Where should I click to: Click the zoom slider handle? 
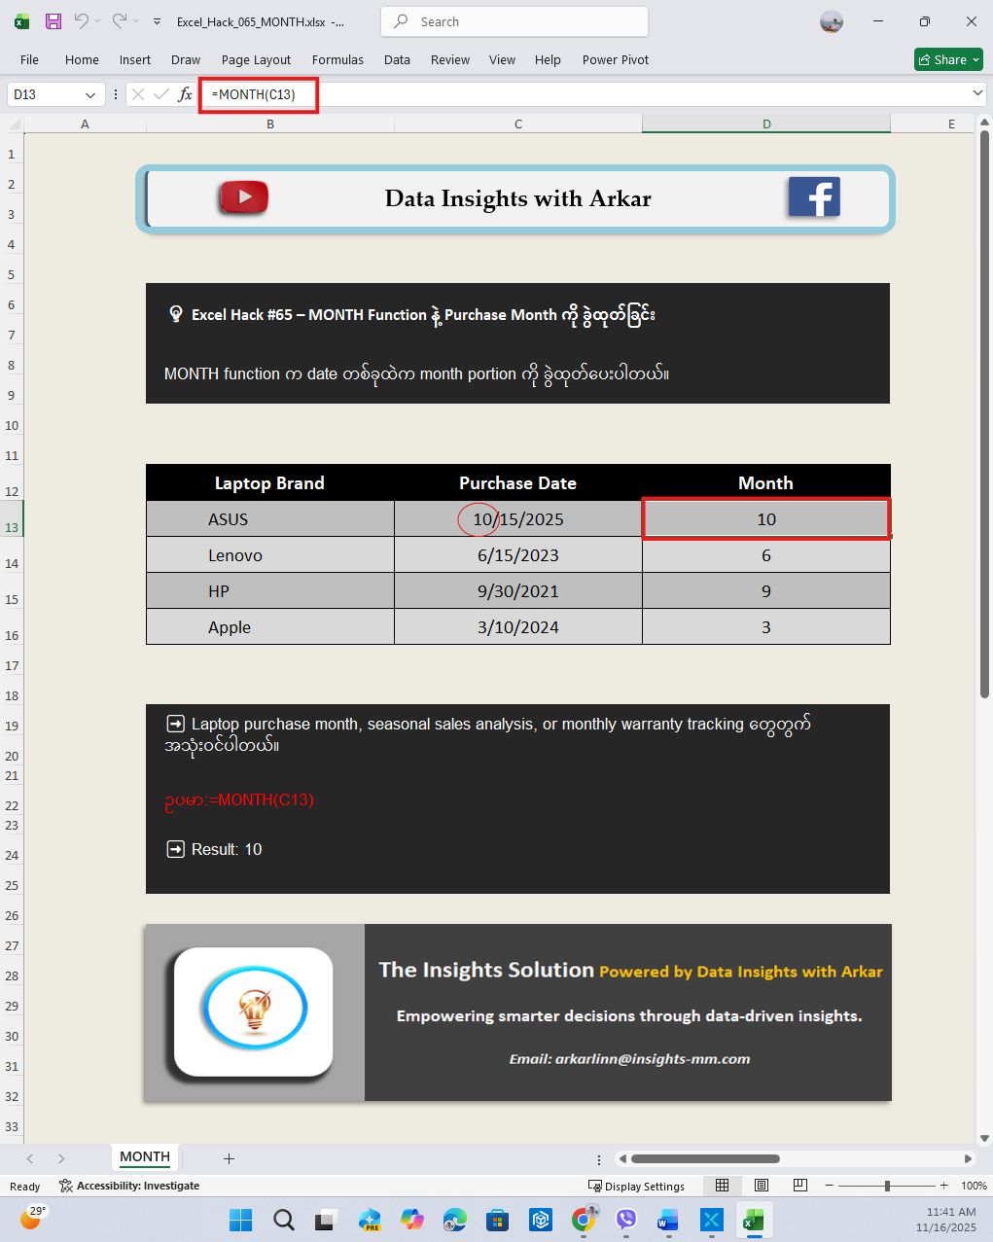click(x=887, y=1186)
